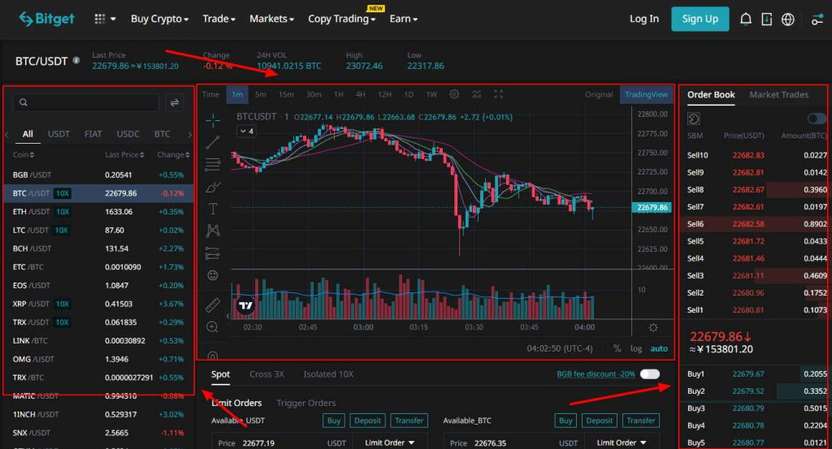The height and width of the screenshot is (449, 832).
Task: Open the indicators icon in chart toolbar
Action: 476,94
